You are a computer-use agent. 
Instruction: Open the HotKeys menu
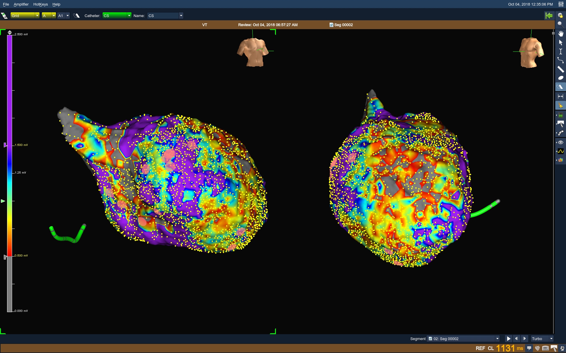(x=40, y=4)
